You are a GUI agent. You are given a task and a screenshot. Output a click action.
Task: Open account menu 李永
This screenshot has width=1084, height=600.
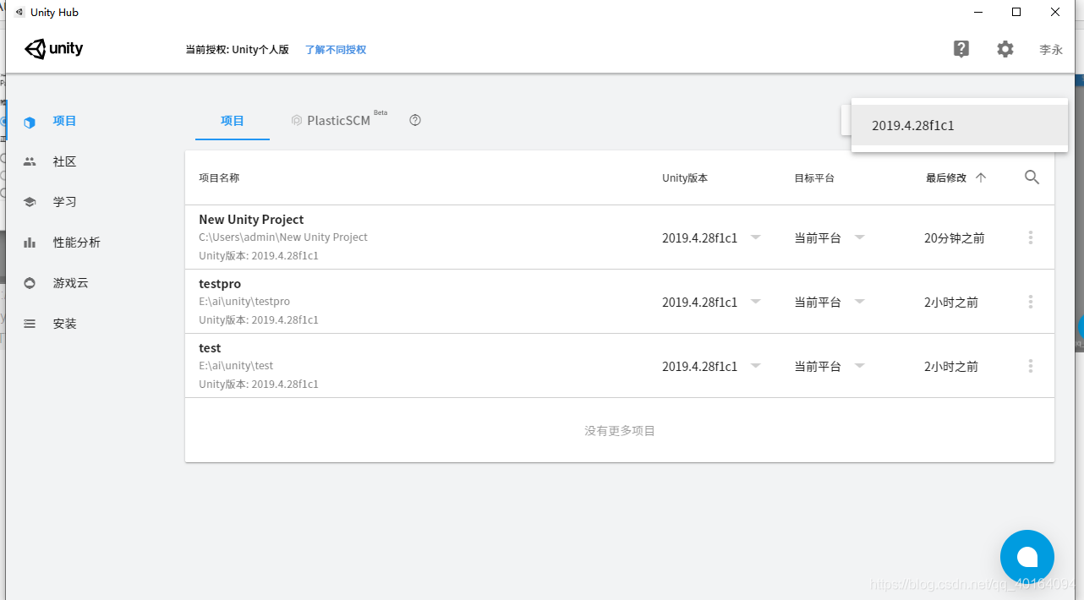[x=1051, y=50]
